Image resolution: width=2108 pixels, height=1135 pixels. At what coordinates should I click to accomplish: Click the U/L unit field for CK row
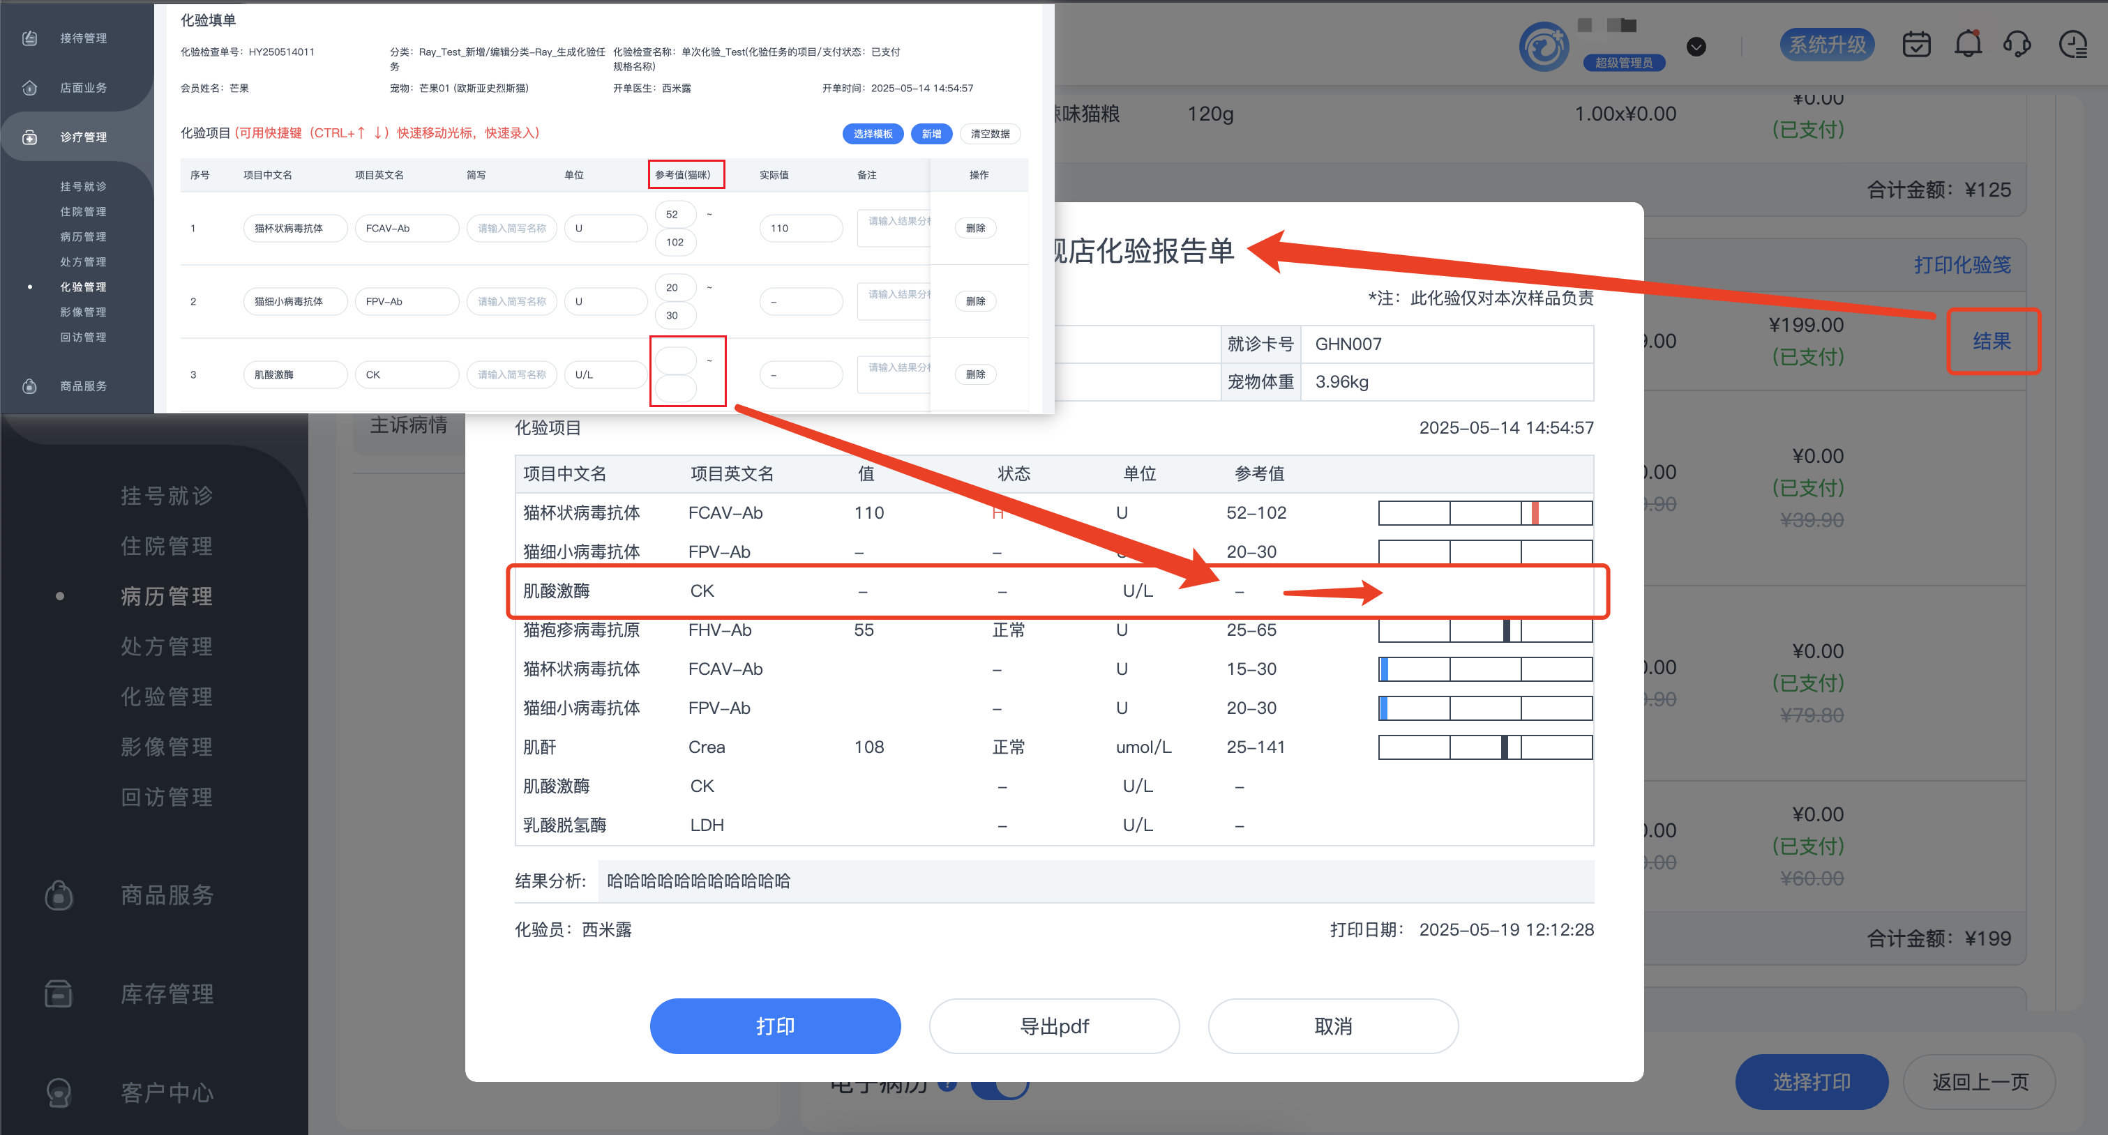(605, 374)
